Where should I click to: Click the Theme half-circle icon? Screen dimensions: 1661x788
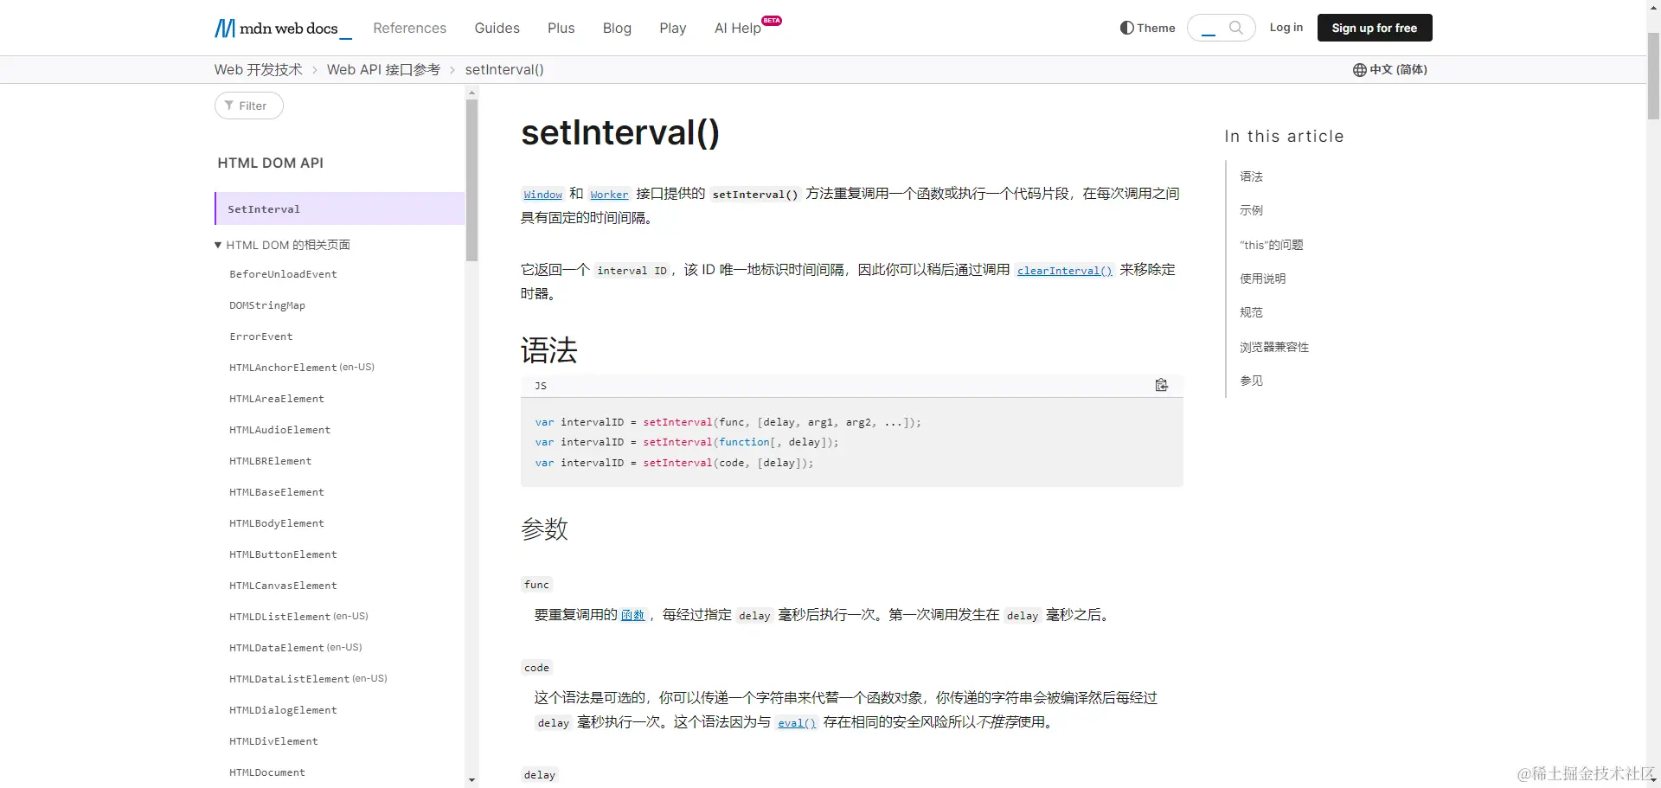tap(1126, 27)
